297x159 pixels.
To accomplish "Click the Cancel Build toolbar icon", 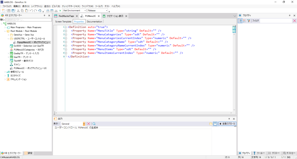I will click(x=56, y=11).
